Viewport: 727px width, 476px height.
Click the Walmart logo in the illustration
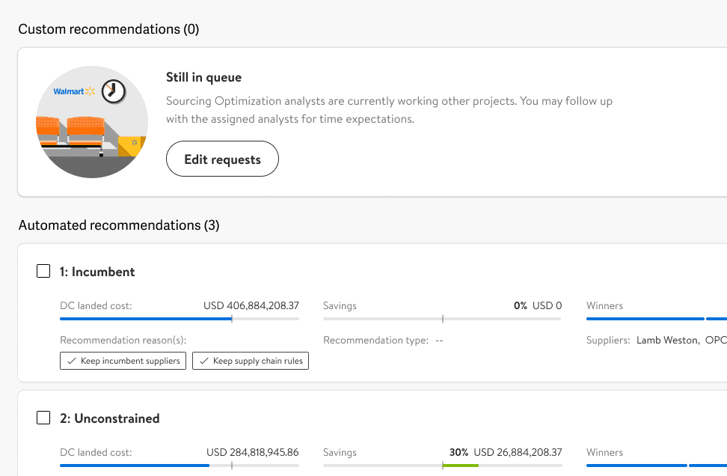pyautogui.click(x=74, y=91)
